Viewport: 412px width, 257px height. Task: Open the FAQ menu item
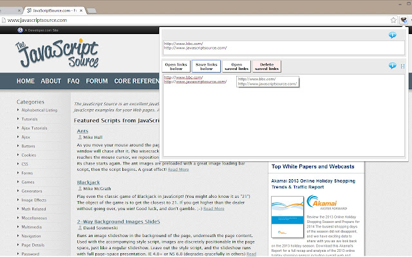tap(73, 81)
